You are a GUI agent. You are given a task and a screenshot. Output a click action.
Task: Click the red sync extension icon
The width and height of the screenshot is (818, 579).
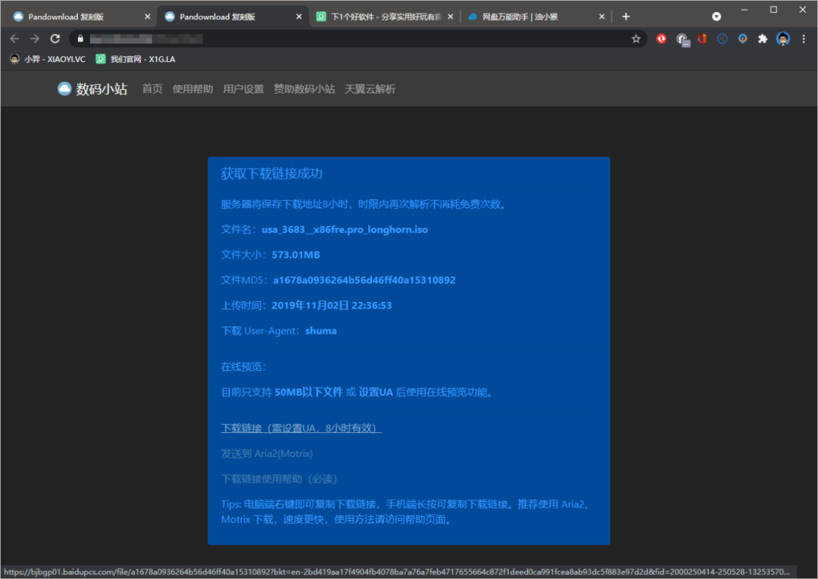661,39
